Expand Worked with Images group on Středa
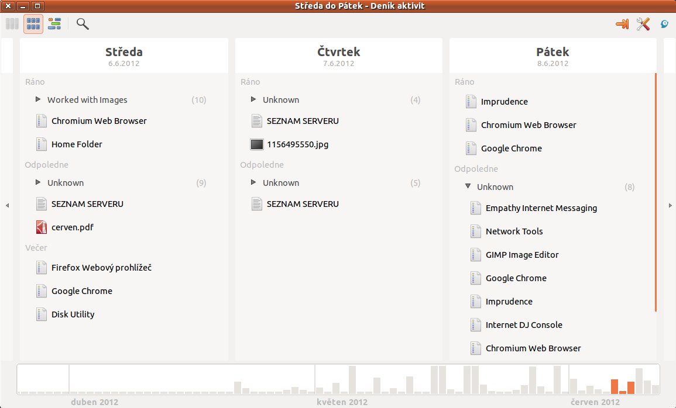Viewport: 676px width, 408px height. (38, 99)
